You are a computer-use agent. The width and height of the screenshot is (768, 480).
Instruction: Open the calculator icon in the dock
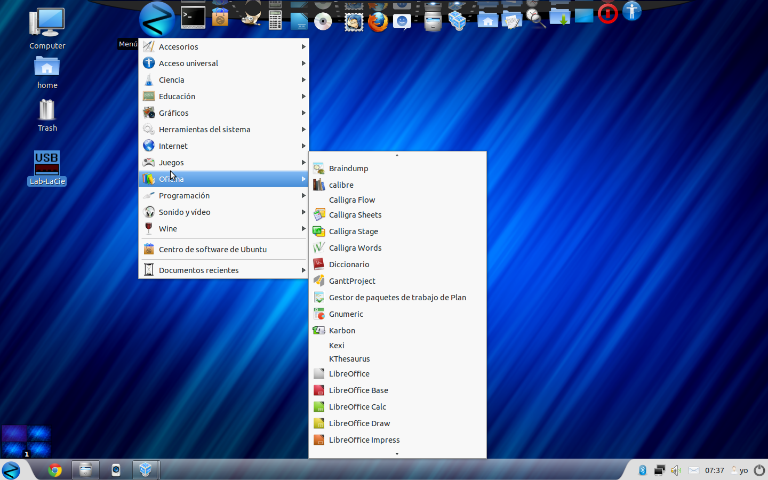[275, 19]
